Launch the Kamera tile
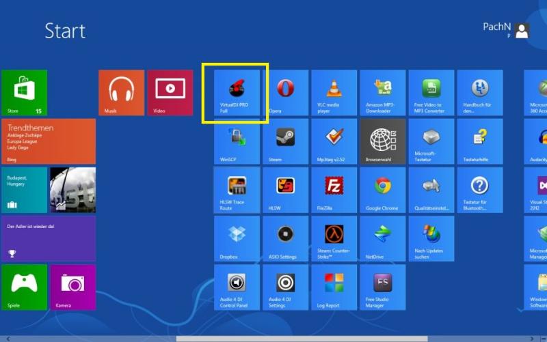 [73, 287]
